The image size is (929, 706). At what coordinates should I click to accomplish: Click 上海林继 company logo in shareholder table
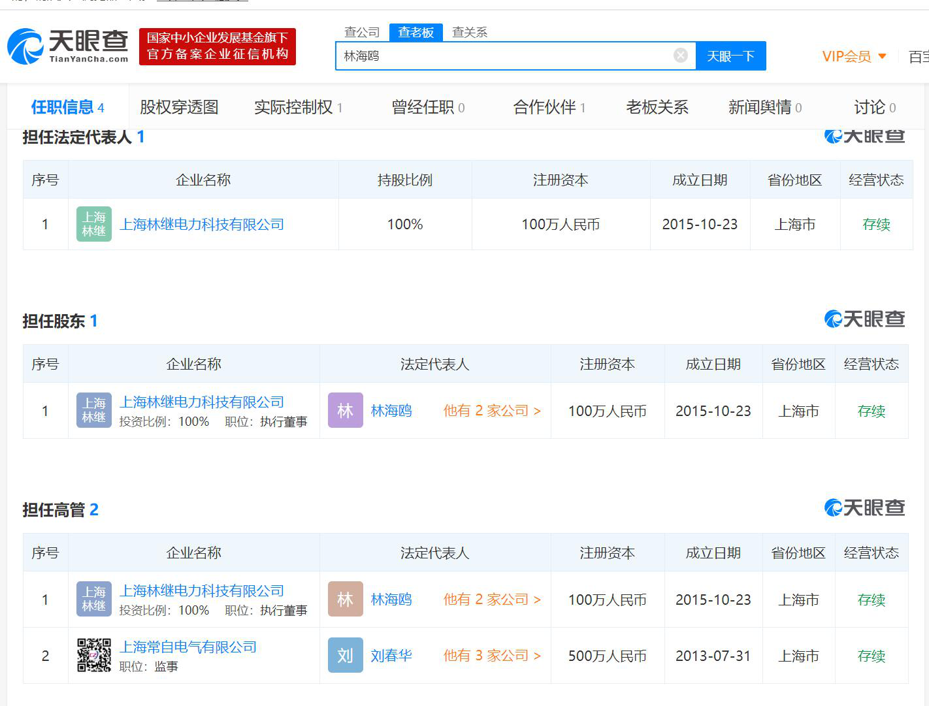pyautogui.click(x=93, y=410)
